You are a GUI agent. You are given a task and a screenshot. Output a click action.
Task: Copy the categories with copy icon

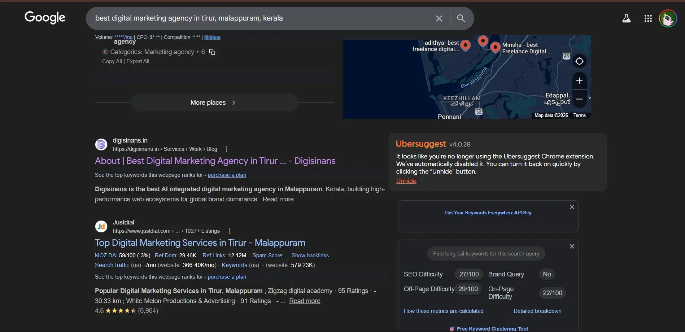[212, 52]
